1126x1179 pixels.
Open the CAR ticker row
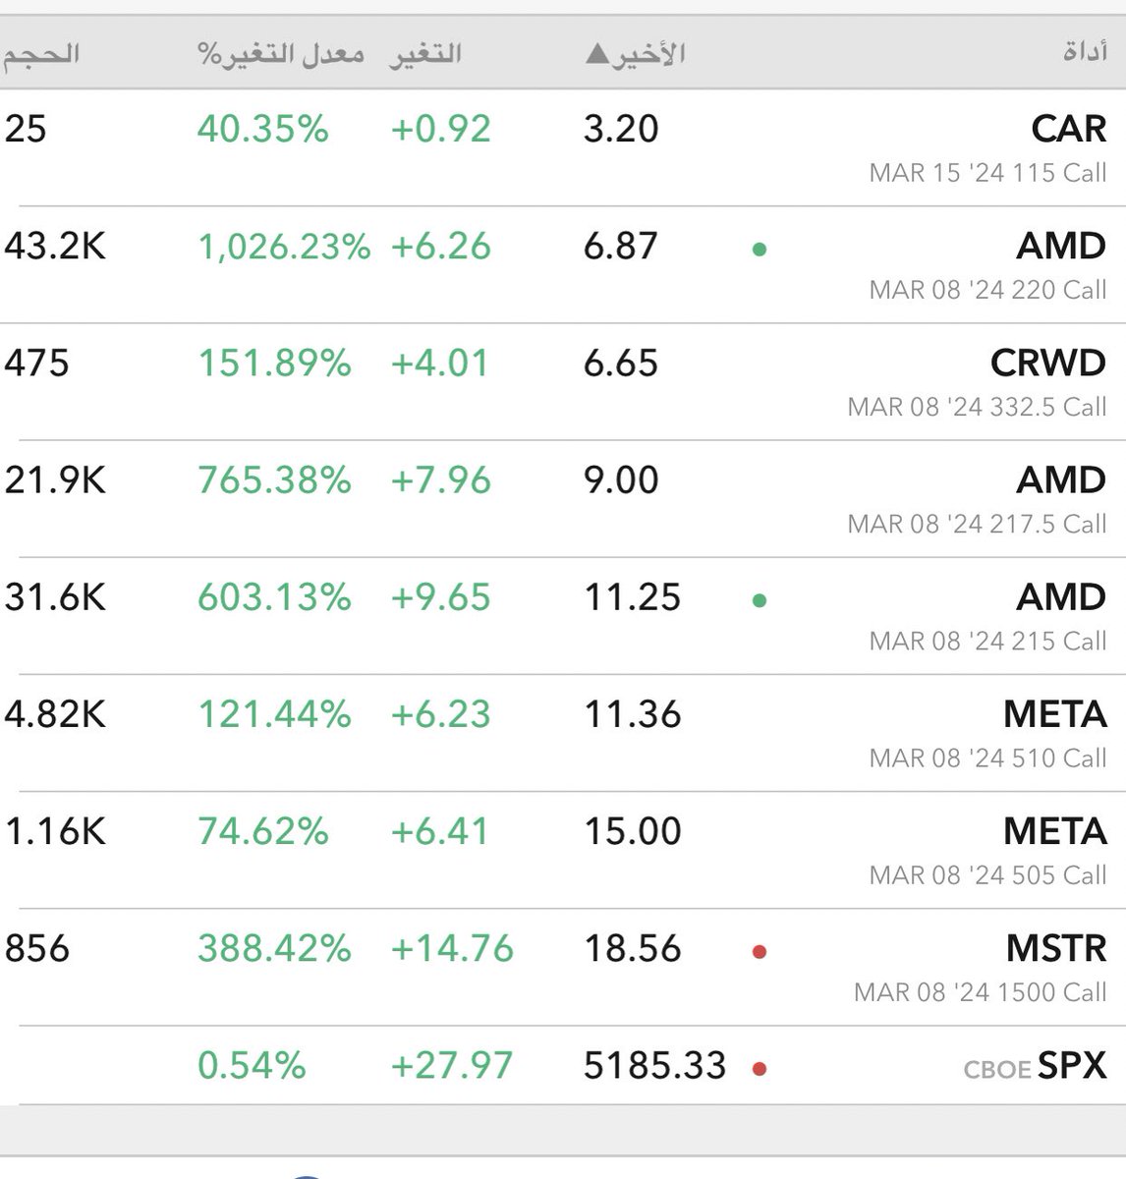click(563, 148)
